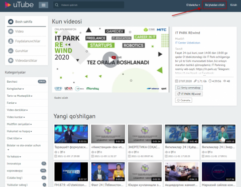Click the Kirish login link
Viewport: 241px width, 187px height.
click(x=233, y=5)
